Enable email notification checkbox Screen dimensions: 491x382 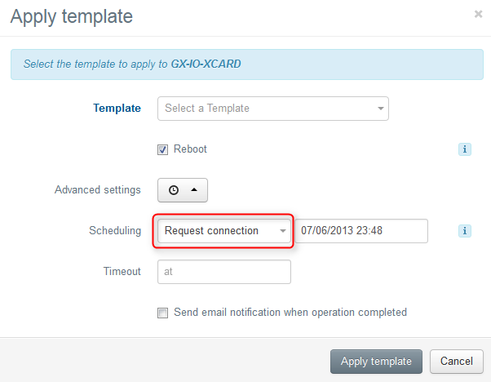pos(162,313)
